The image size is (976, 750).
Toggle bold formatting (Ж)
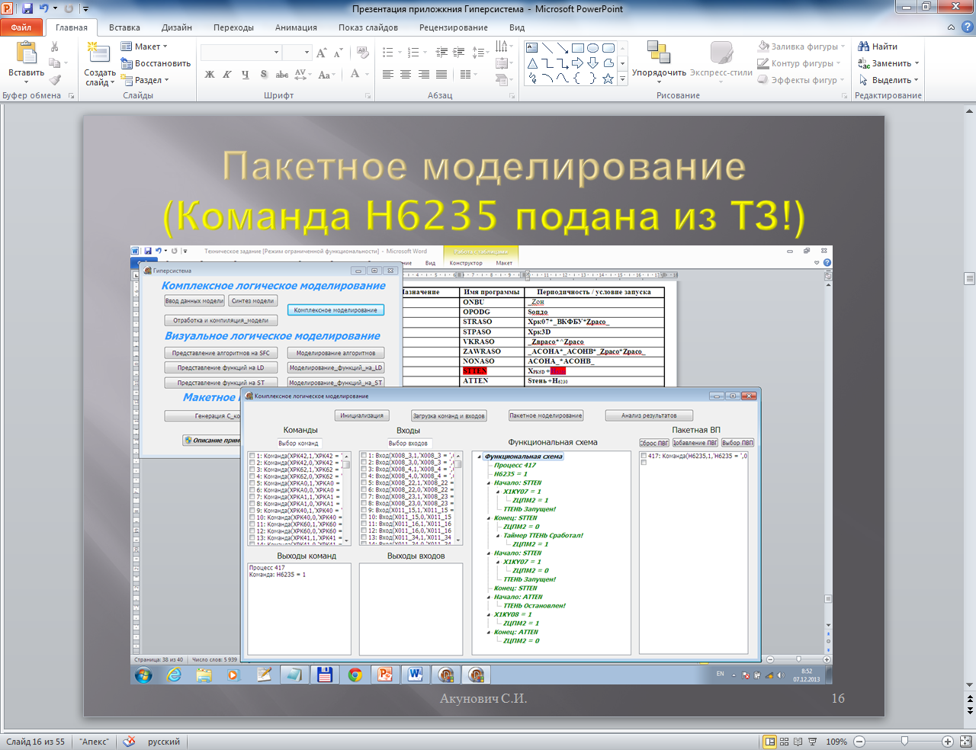pyautogui.click(x=210, y=75)
